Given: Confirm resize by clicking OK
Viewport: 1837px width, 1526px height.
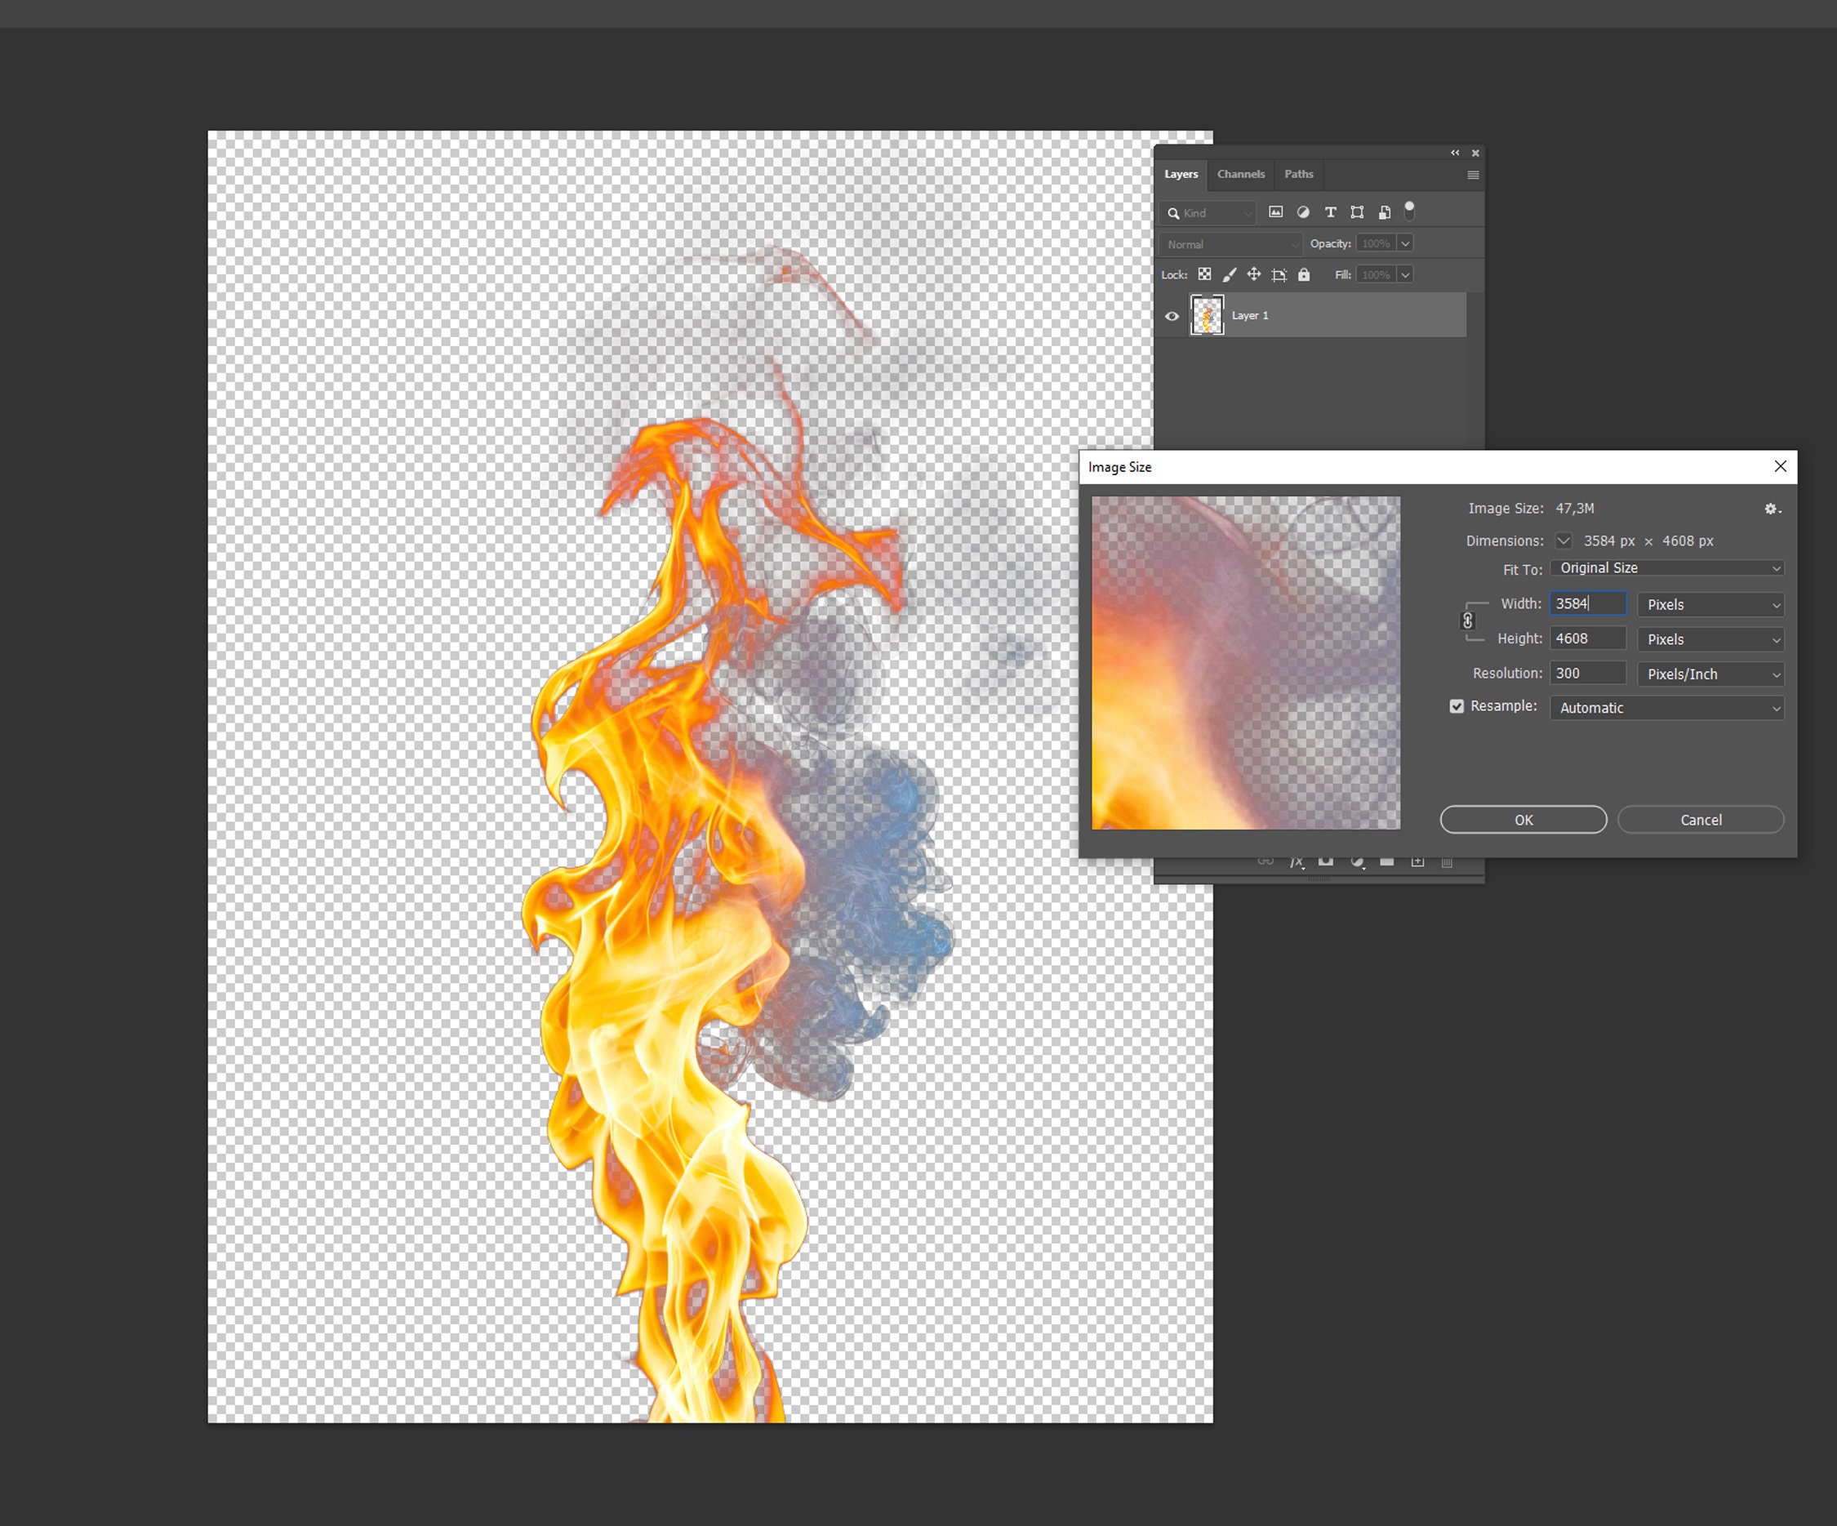Looking at the screenshot, I should click(1523, 820).
